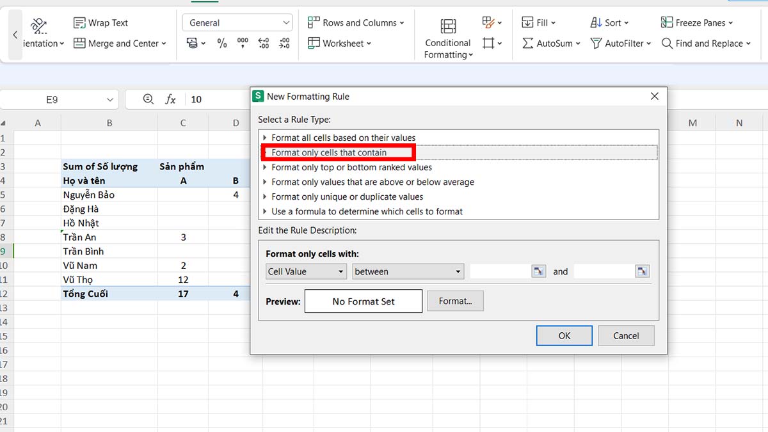Open the Worksheet menu
The width and height of the screenshot is (768, 432).
pos(340,44)
